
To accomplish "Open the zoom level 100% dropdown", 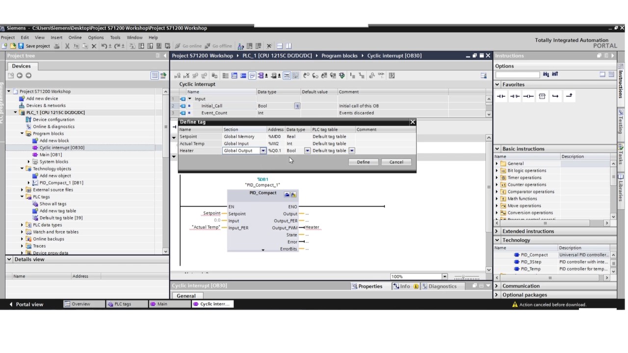I will (x=445, y=277).
